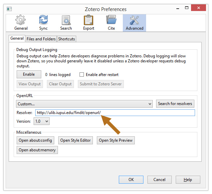Click the Help button
This screenshot has width=212, height=194.
(188, 180)
